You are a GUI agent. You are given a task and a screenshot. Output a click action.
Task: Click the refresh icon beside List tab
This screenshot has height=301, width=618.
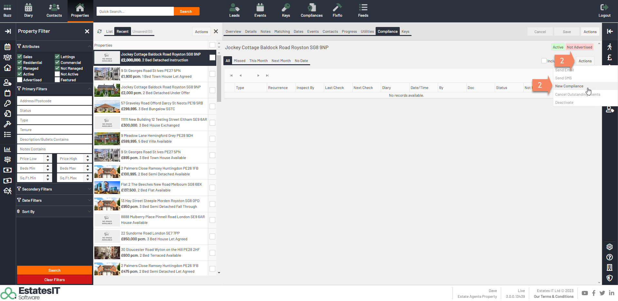[x=99, y=31]
